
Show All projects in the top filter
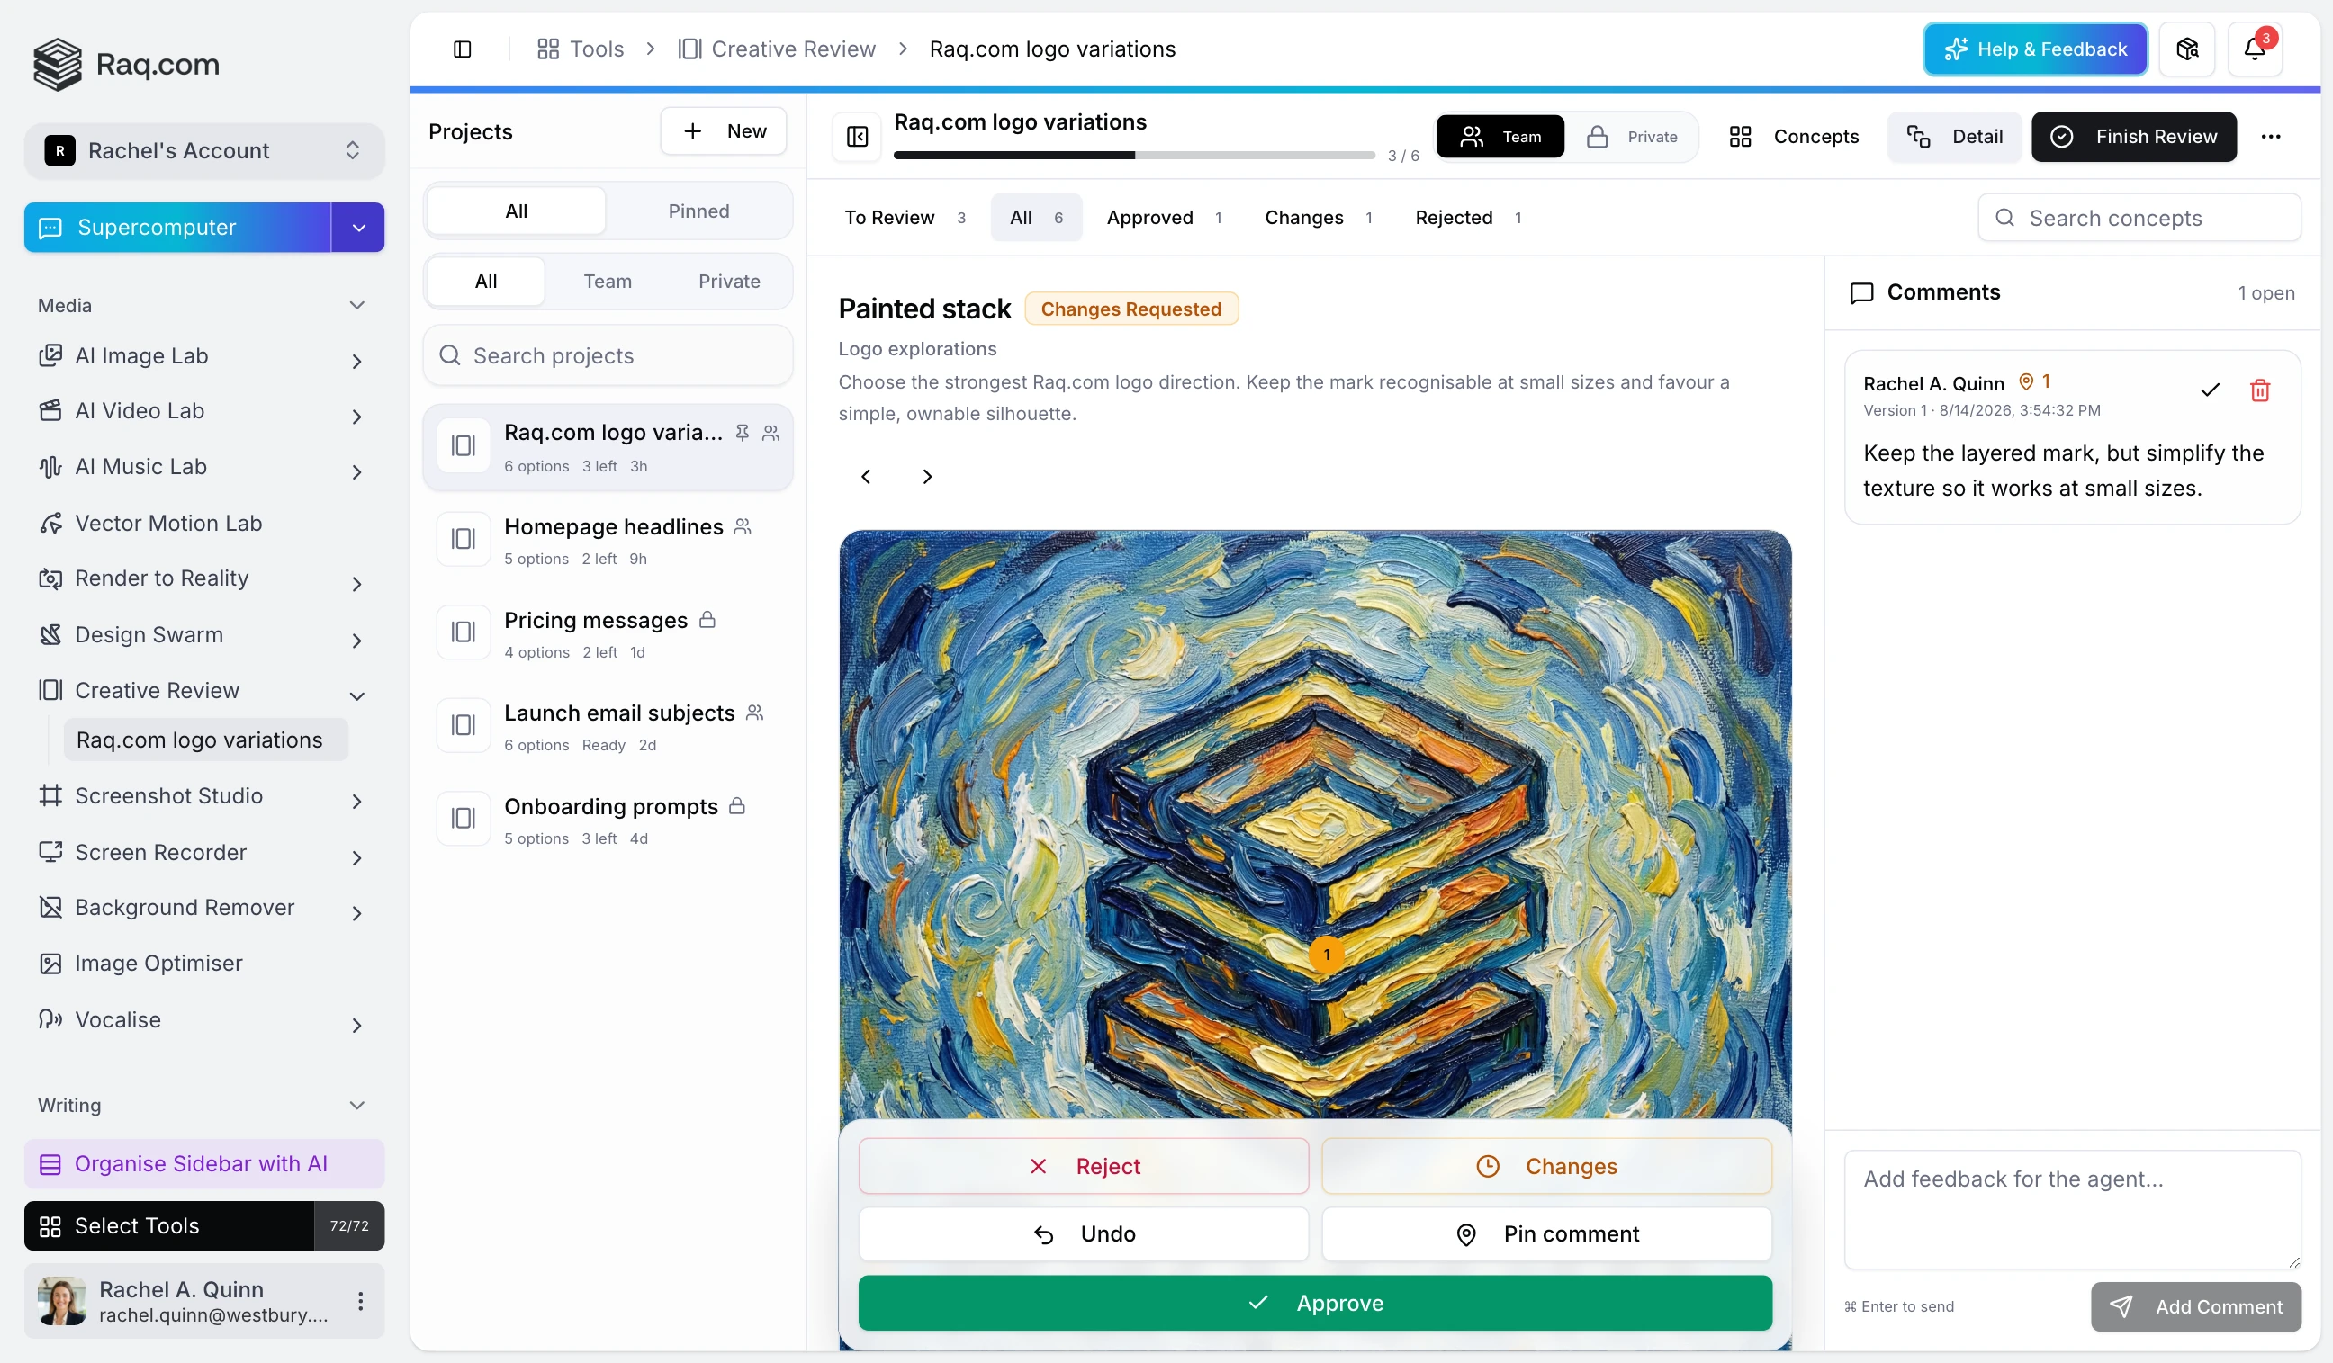point(516,211)
